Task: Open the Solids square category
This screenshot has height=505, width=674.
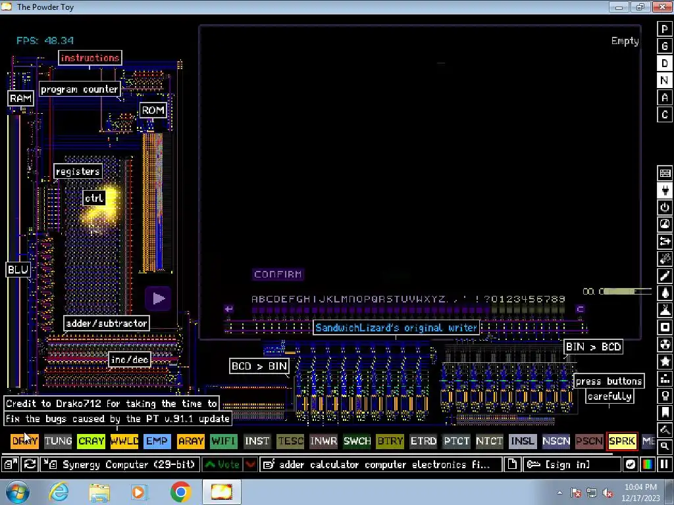Action: click(x=665, y=327)
